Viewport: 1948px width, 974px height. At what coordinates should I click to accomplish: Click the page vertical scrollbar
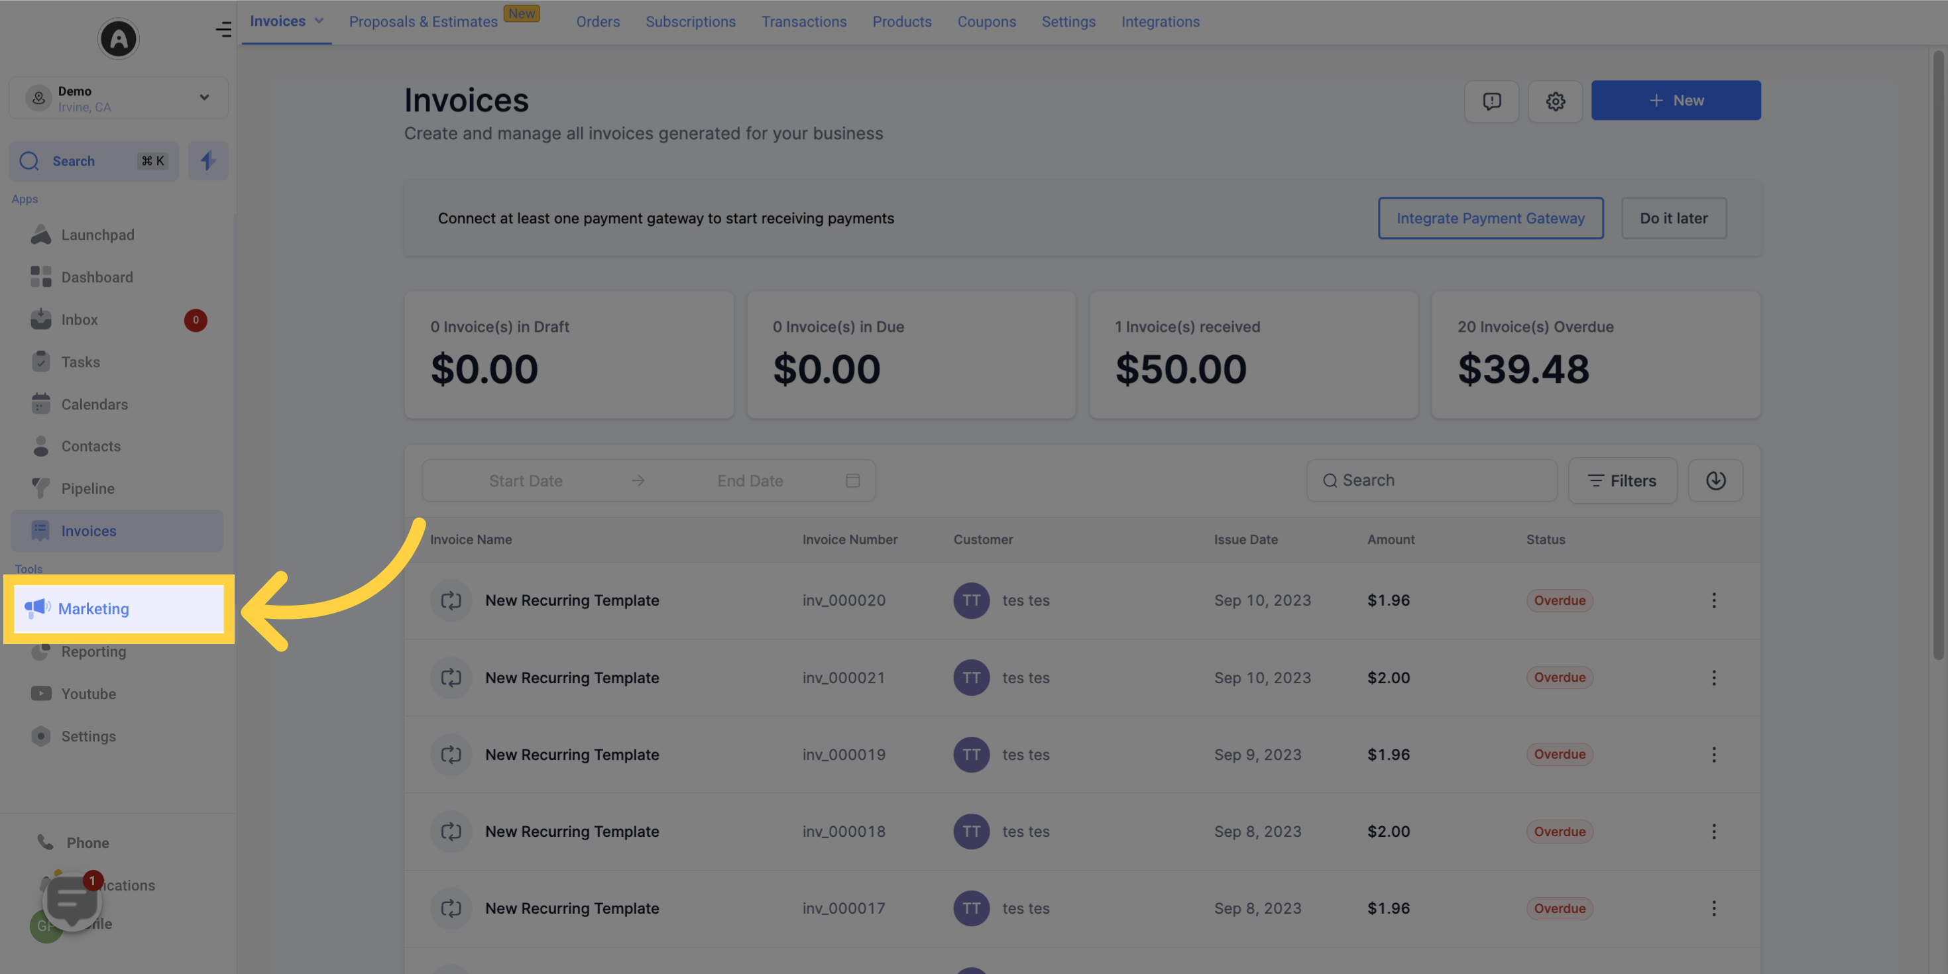pyautogui.click(x=1938, y=355)
